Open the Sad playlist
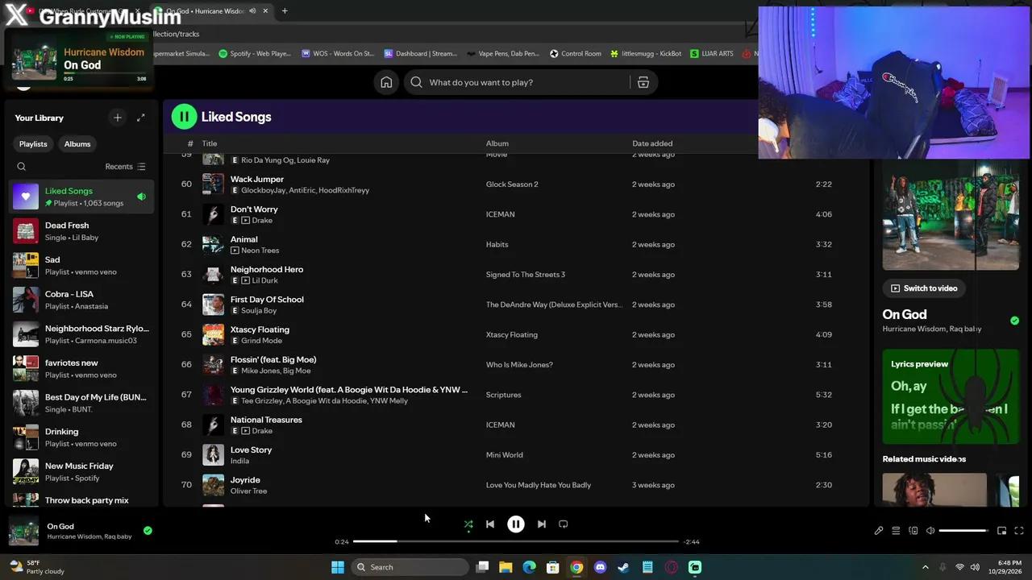 [x=81, y=265]
